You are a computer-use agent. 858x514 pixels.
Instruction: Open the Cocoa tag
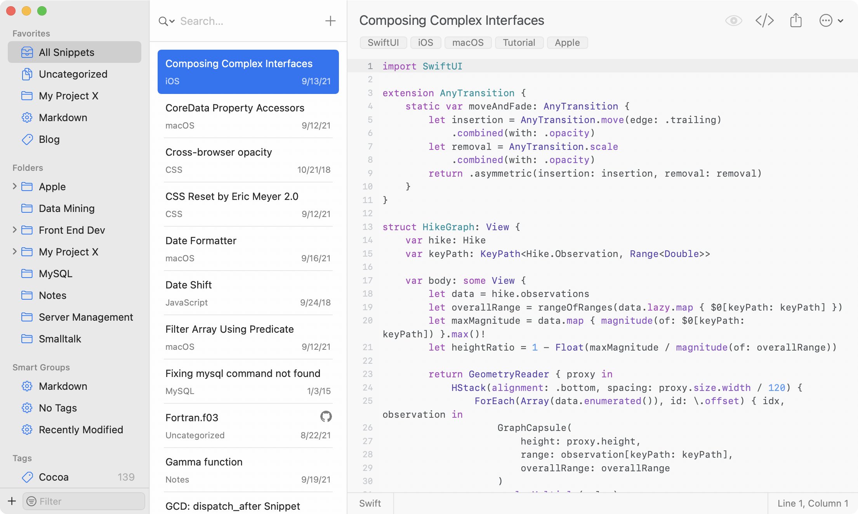pos(54,477)
